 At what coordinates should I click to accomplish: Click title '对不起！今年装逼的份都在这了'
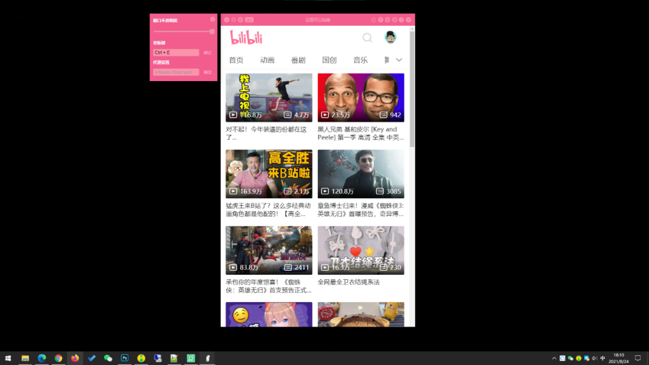[x=266, y=133]
